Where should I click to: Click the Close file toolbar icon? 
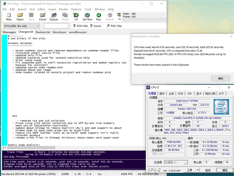coord(43,17)
